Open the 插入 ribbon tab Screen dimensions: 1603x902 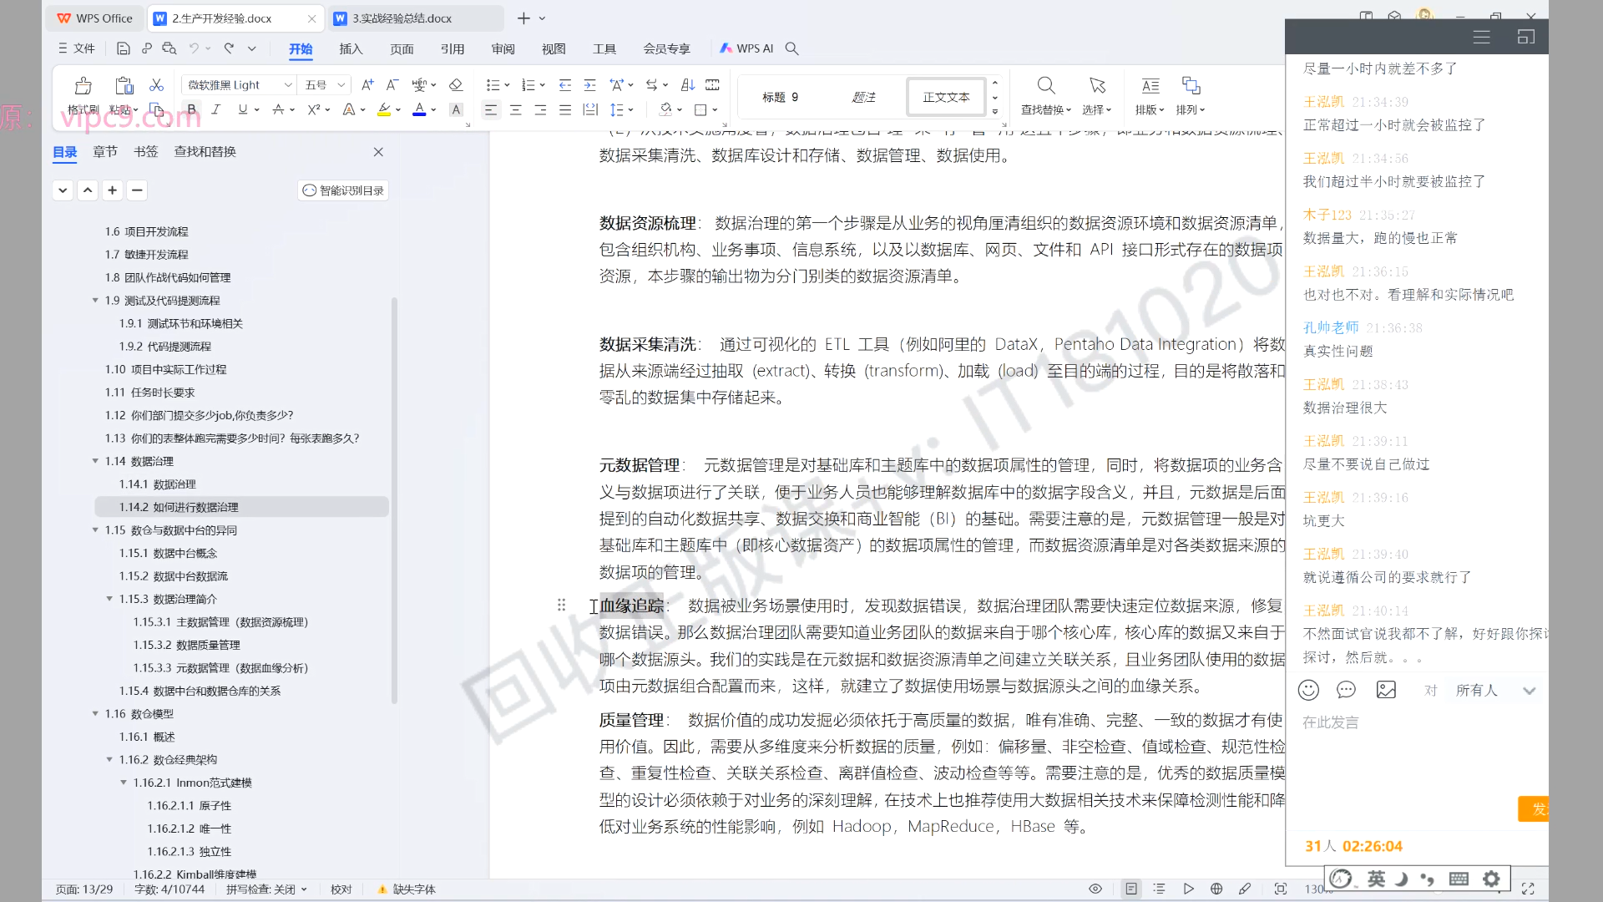point(351,48)
